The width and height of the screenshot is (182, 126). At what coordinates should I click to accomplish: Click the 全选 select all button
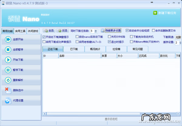tap(49, 31)
